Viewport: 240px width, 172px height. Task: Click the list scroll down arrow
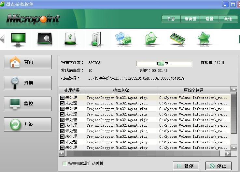pos(234,148)
